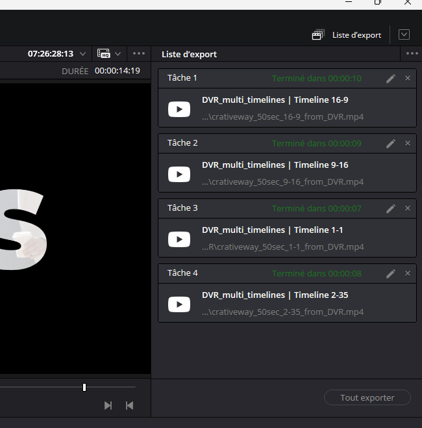Image resolution: width=422 pixels, height=428 pixels.
Task: Click the Timeline 2-35 output file path
Action: tap(282, 312)
